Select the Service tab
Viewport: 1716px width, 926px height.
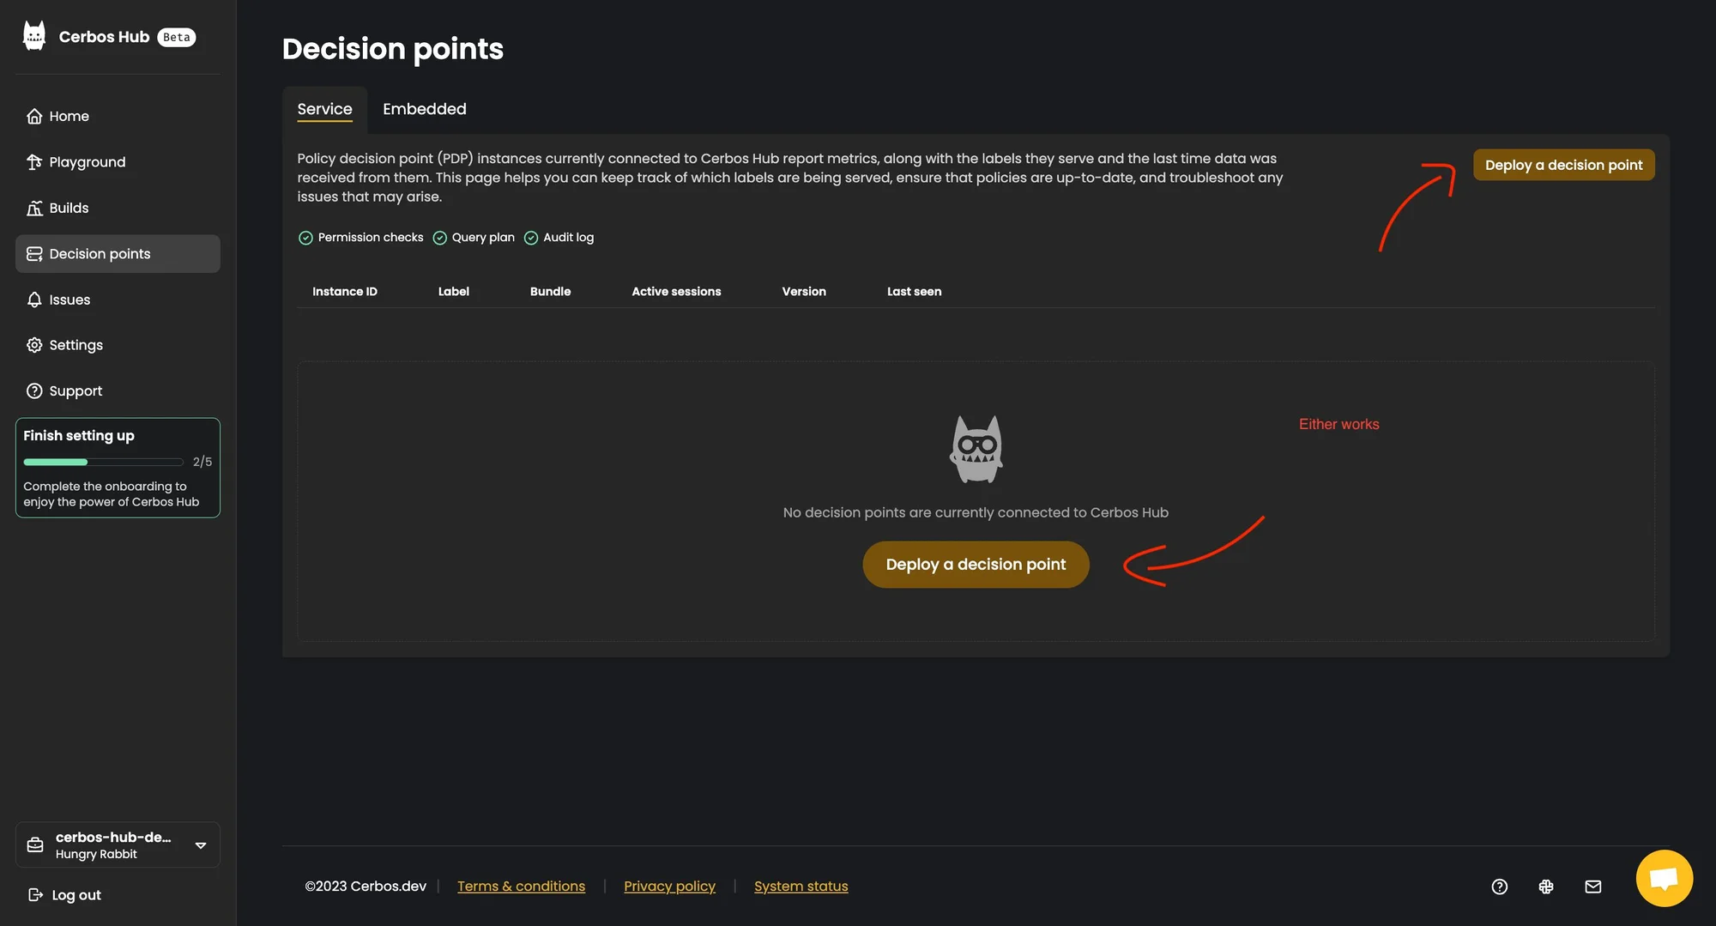coord(324,109)
